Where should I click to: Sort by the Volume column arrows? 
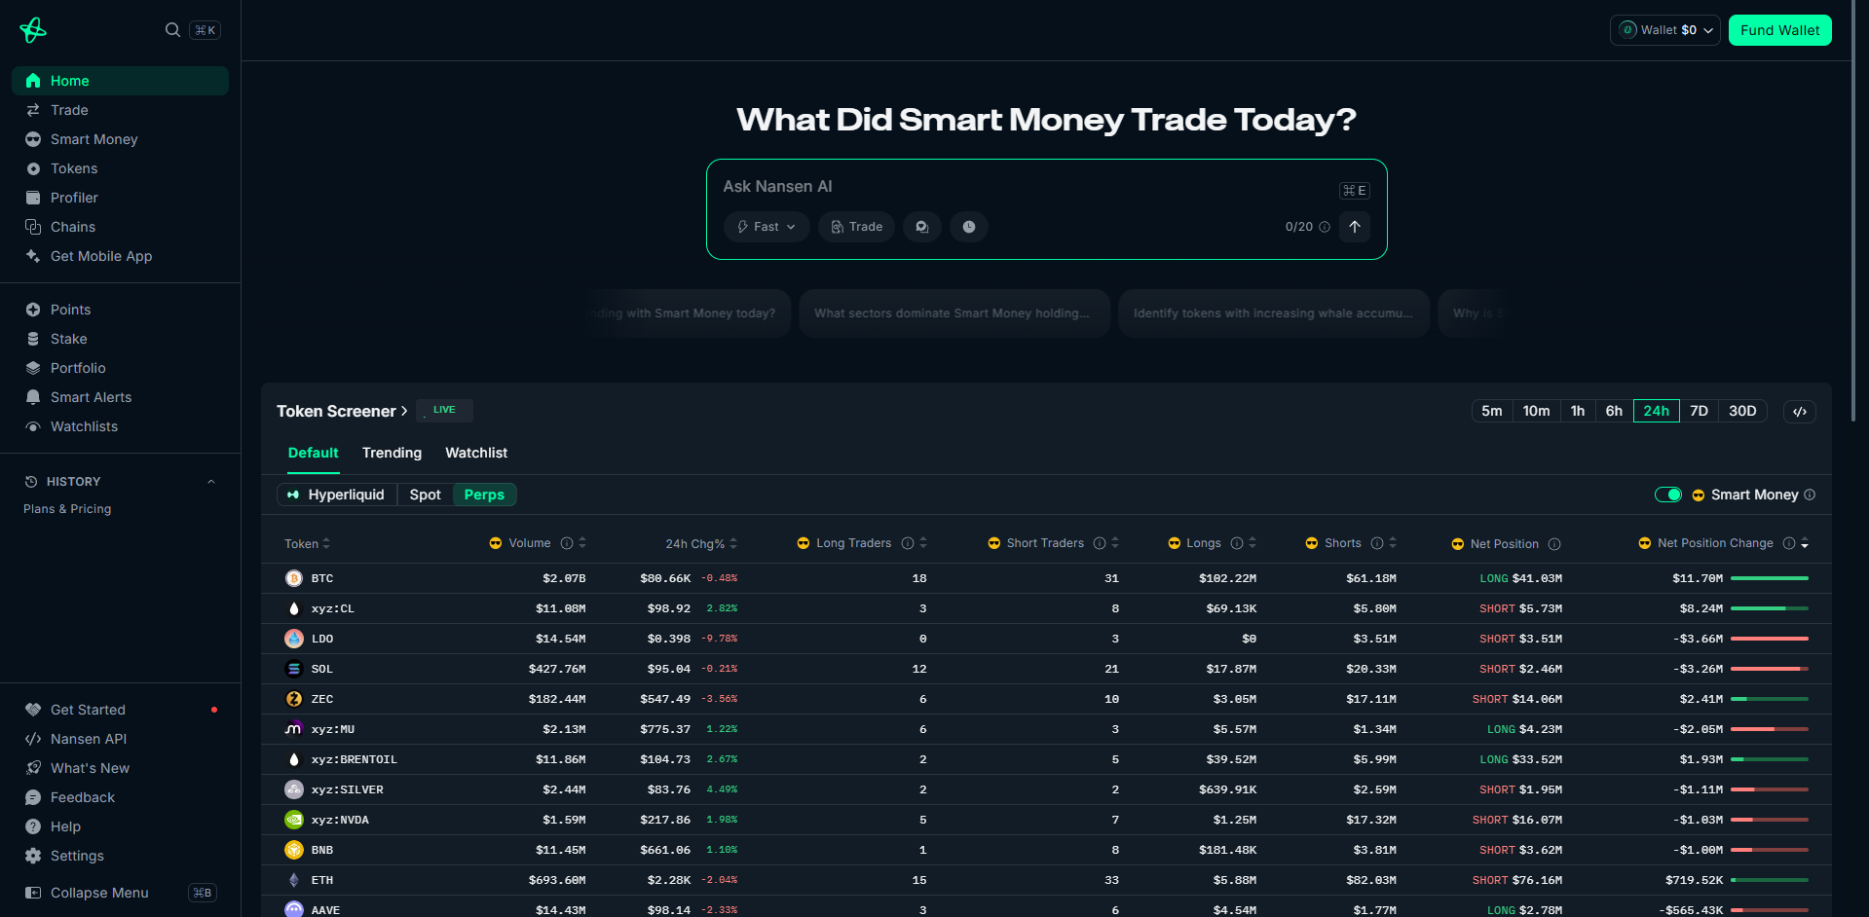coord(582,543)
